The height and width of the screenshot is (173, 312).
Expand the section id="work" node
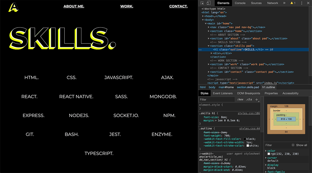(x=209, y=64)
